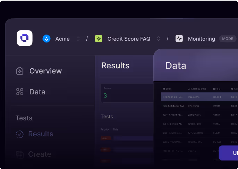Click the chart icon in the Latency column header

coord(189,89)
